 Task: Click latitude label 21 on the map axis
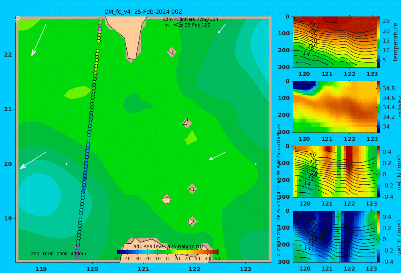(8, 109)
